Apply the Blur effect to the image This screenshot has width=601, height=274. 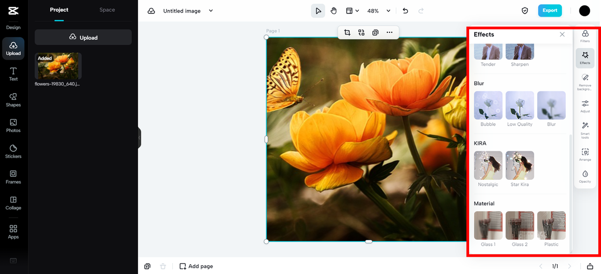(x=551, y=105)
